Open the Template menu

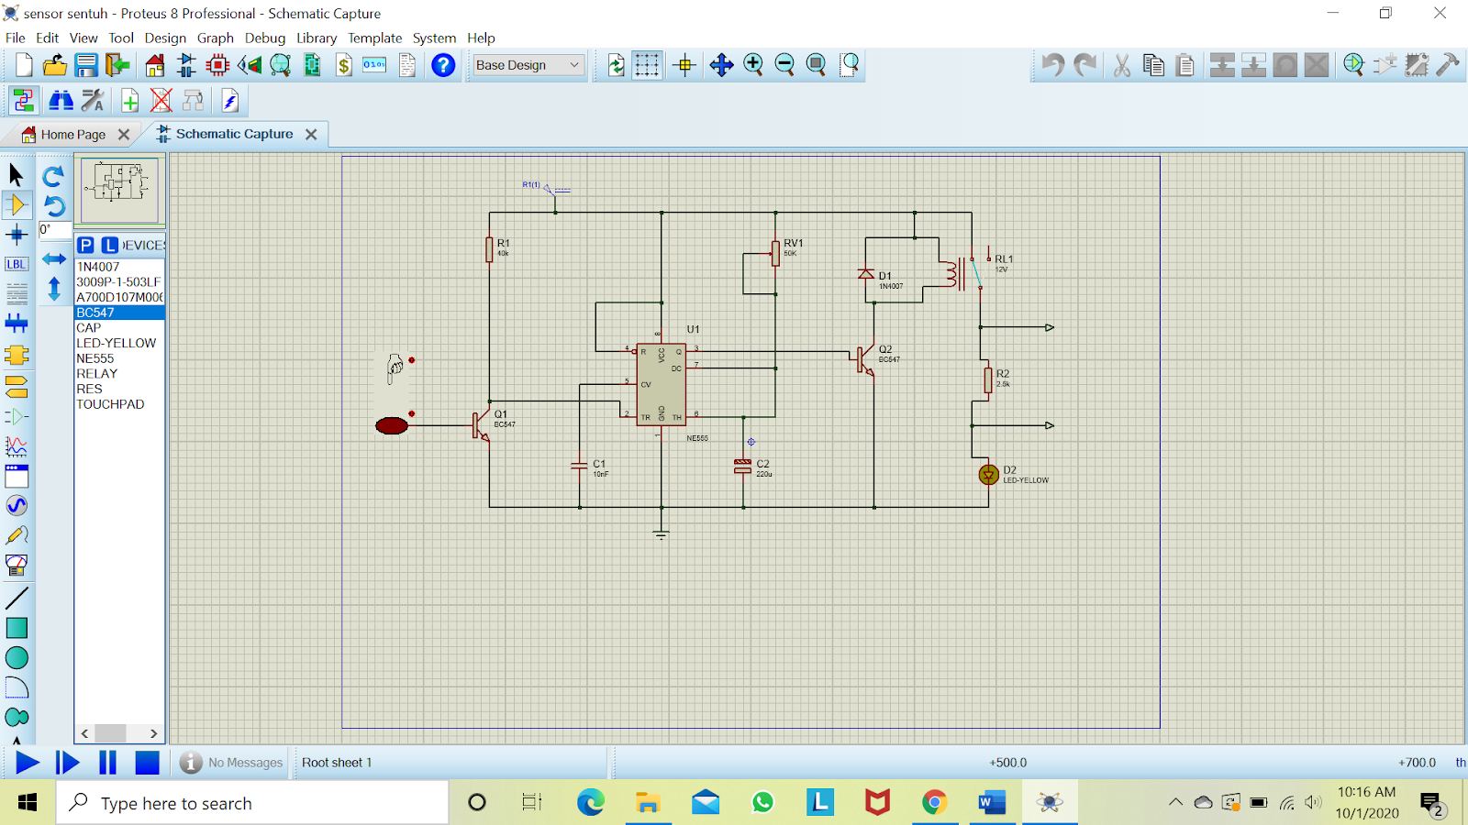pyautogui.click(x=374, y=38)
